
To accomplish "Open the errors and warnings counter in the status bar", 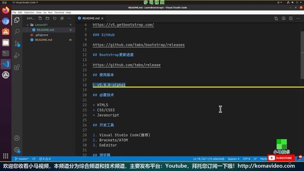I will click(45, 159).
